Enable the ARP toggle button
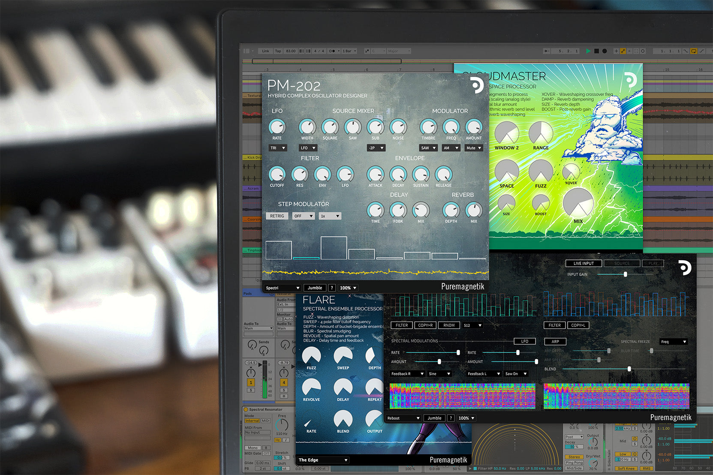Screen dimensions: 713x475 (555, 342)
